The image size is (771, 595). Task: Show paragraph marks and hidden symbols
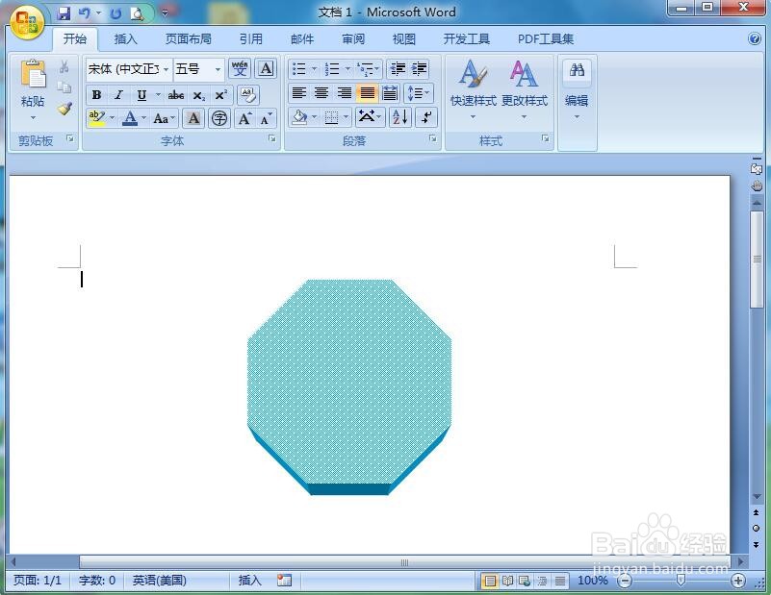pyautogui.click(x=425, y=117)
